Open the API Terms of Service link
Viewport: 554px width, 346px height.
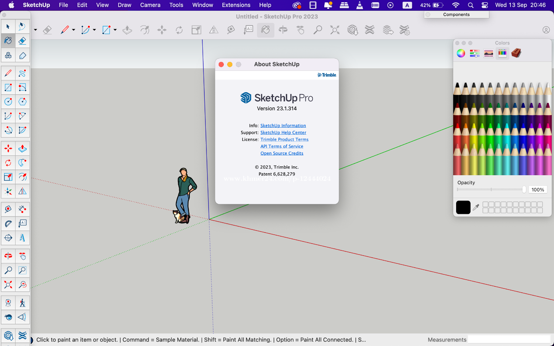click(282, 146)
